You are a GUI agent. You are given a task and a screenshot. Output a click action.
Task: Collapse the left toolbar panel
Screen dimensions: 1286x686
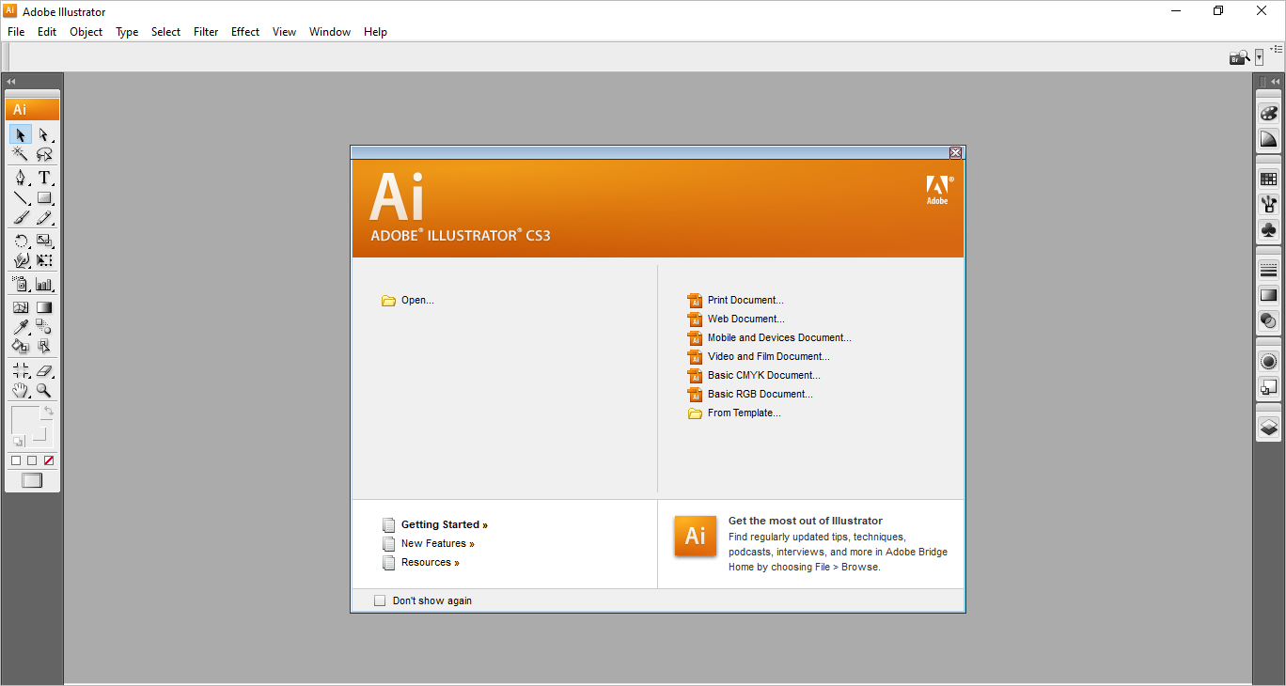coord(10,81)
